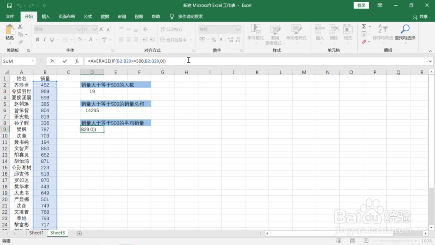
Task: Select column B header
Action: 45,72
